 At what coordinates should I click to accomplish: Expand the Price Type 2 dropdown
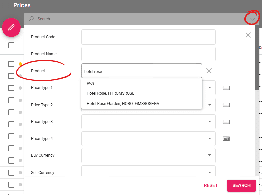pyautogui.click(x=210, y=105)
